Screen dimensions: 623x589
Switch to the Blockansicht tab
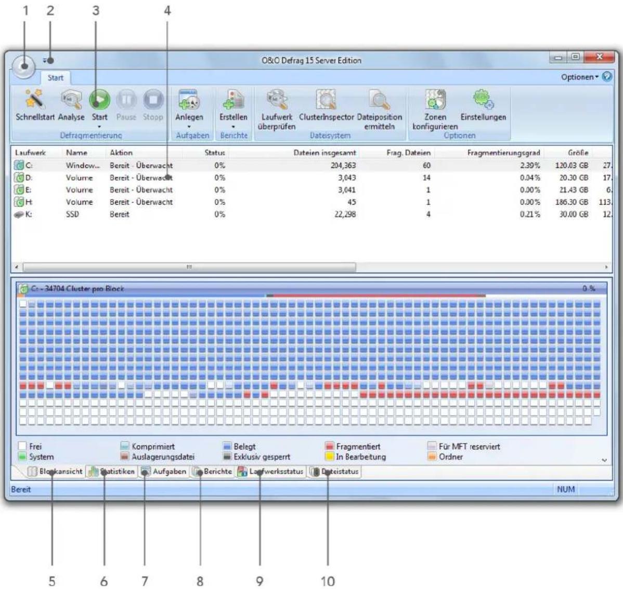(x=55, y=472)
